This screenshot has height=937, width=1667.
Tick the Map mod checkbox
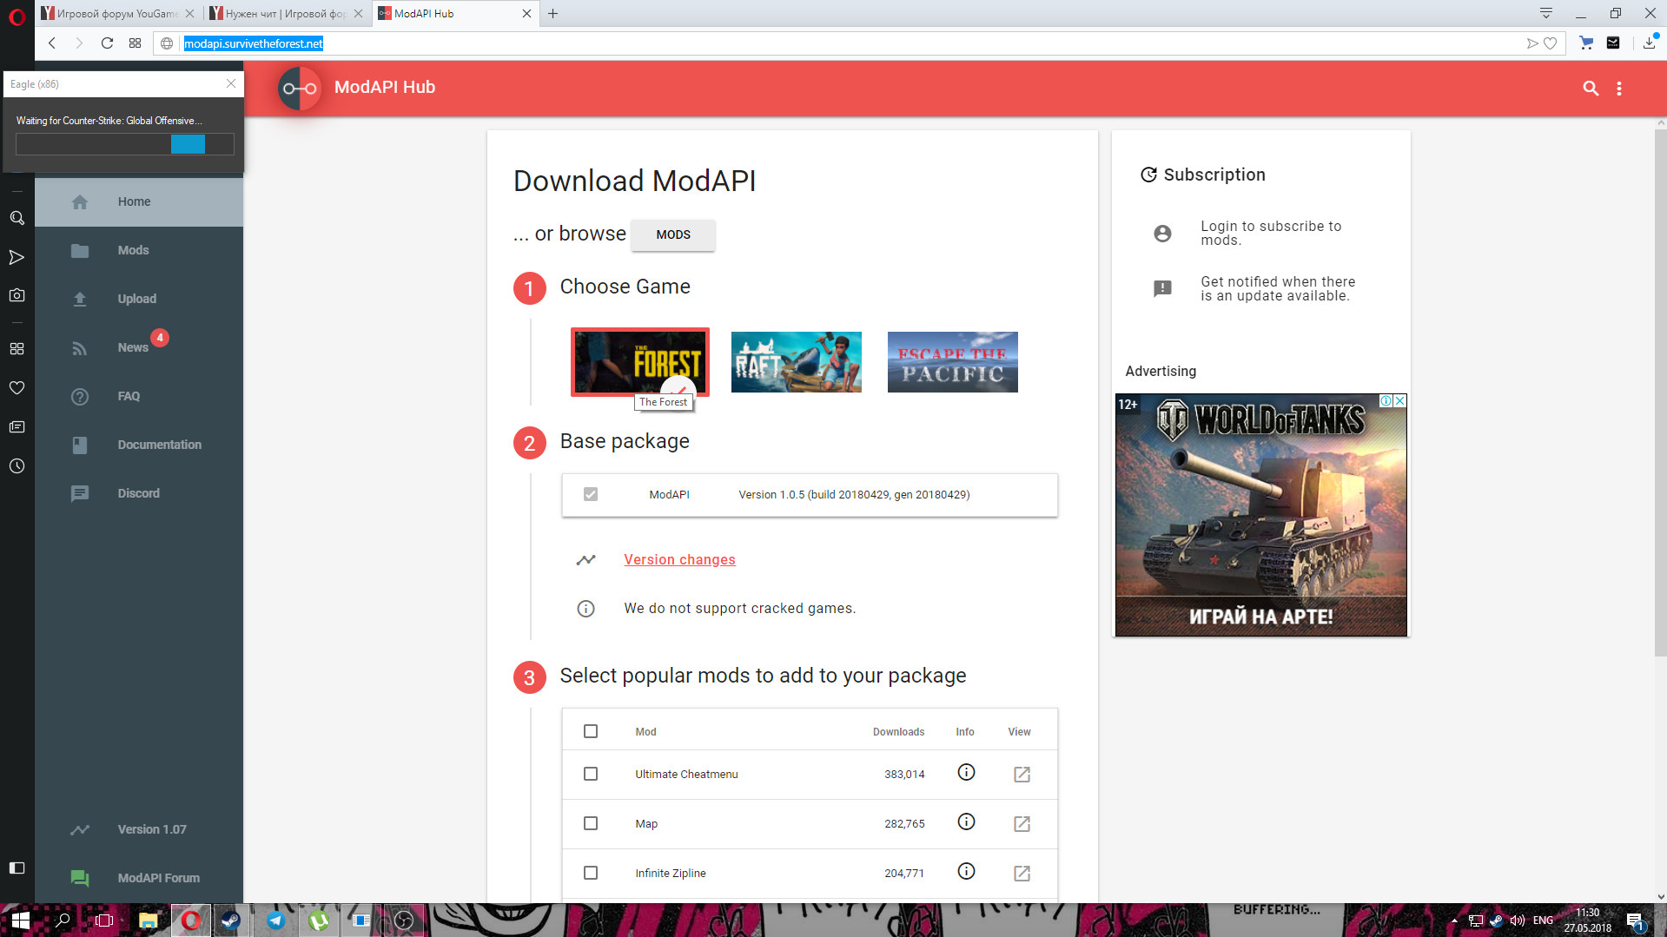tap(591, 823)
